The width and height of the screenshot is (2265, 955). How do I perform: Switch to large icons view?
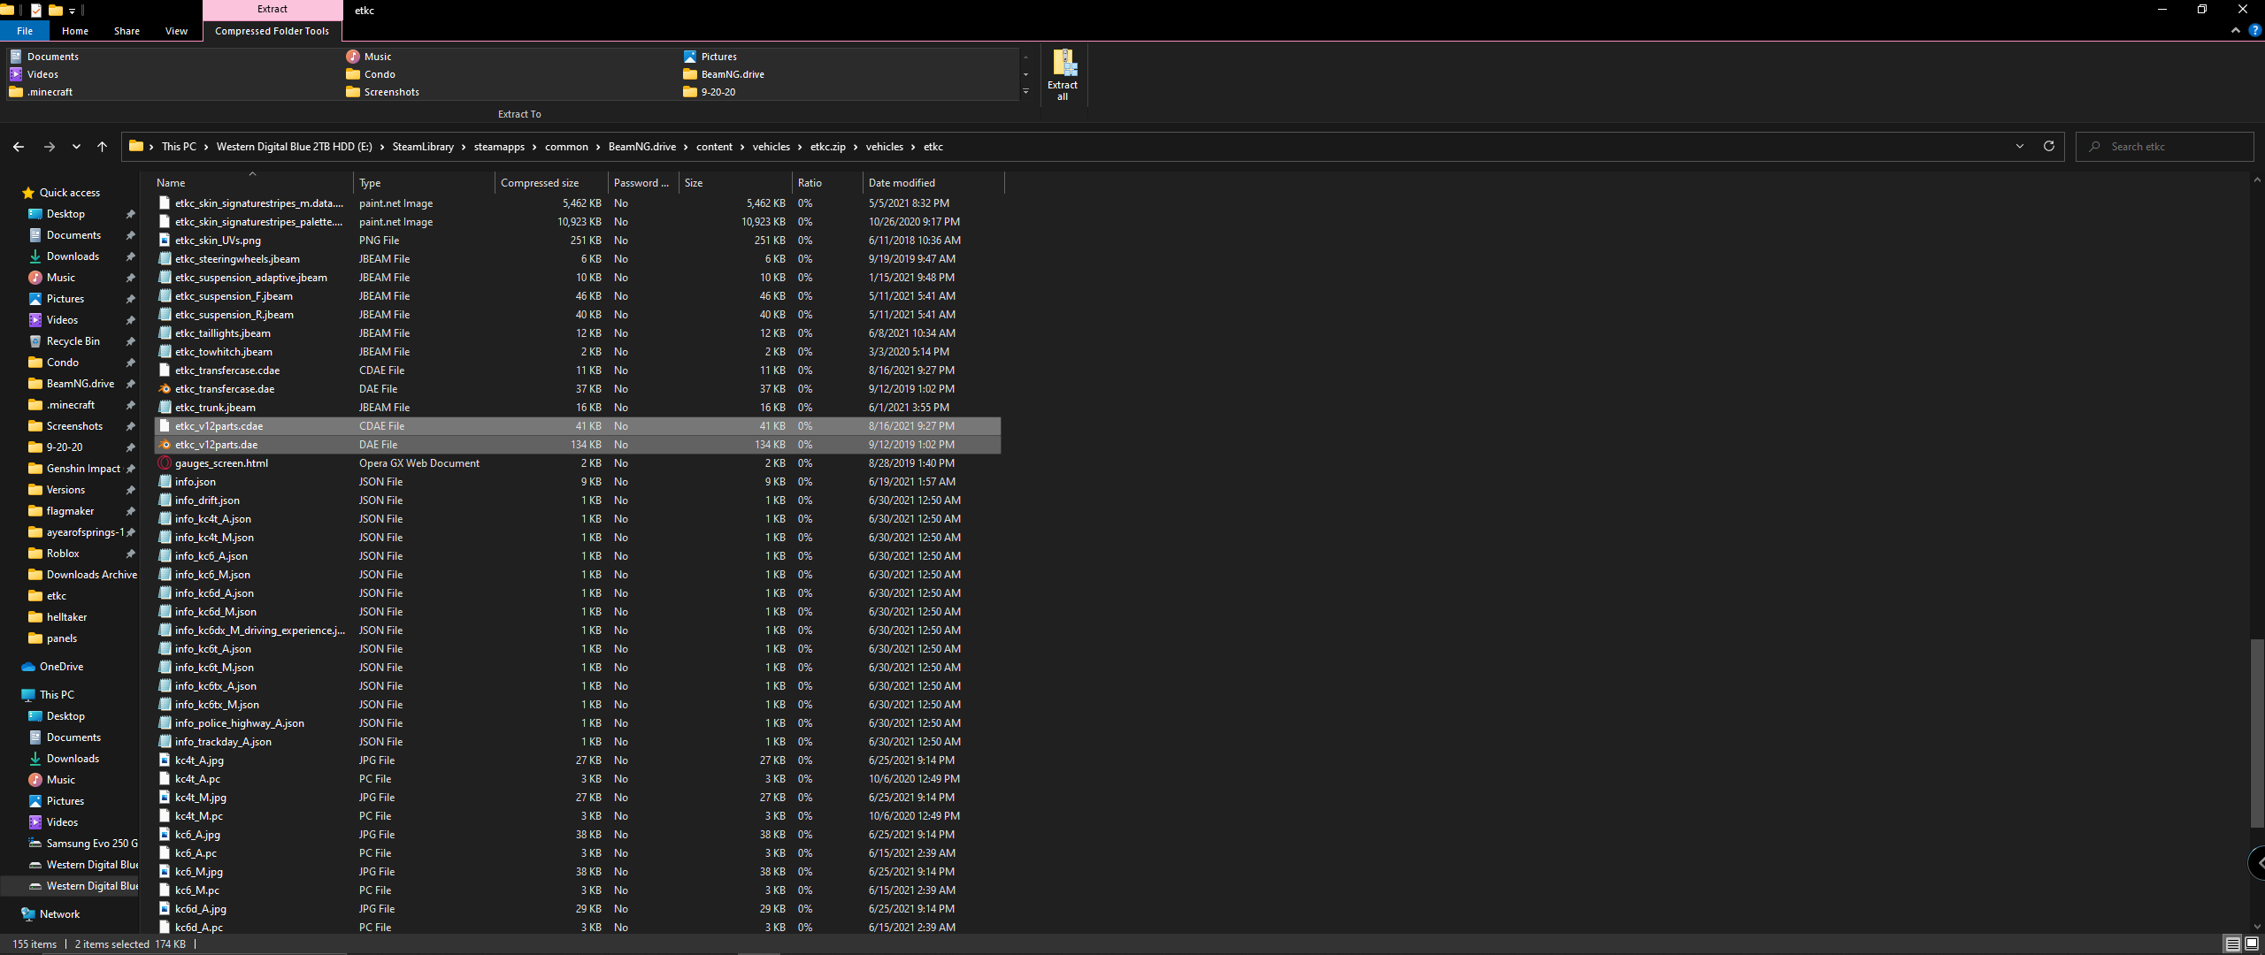point(2252,944)
